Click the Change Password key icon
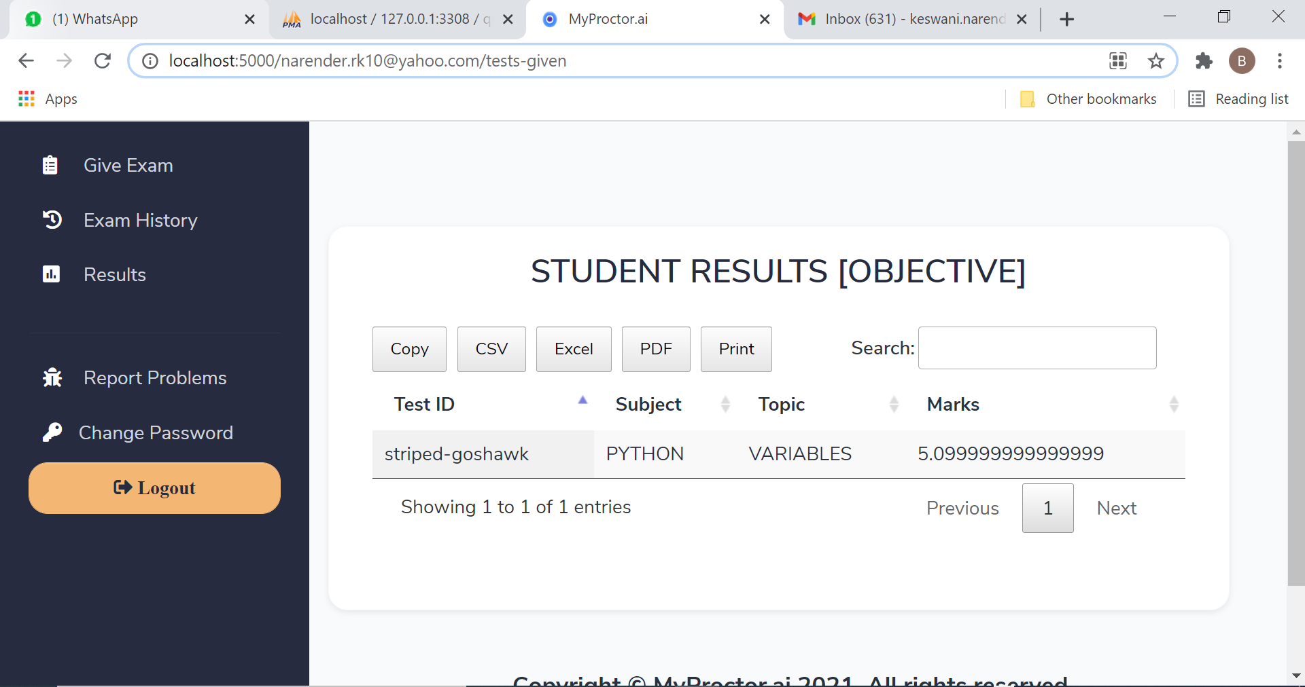The width and height of the screenshot is (1305, 687). click(52, 432)
